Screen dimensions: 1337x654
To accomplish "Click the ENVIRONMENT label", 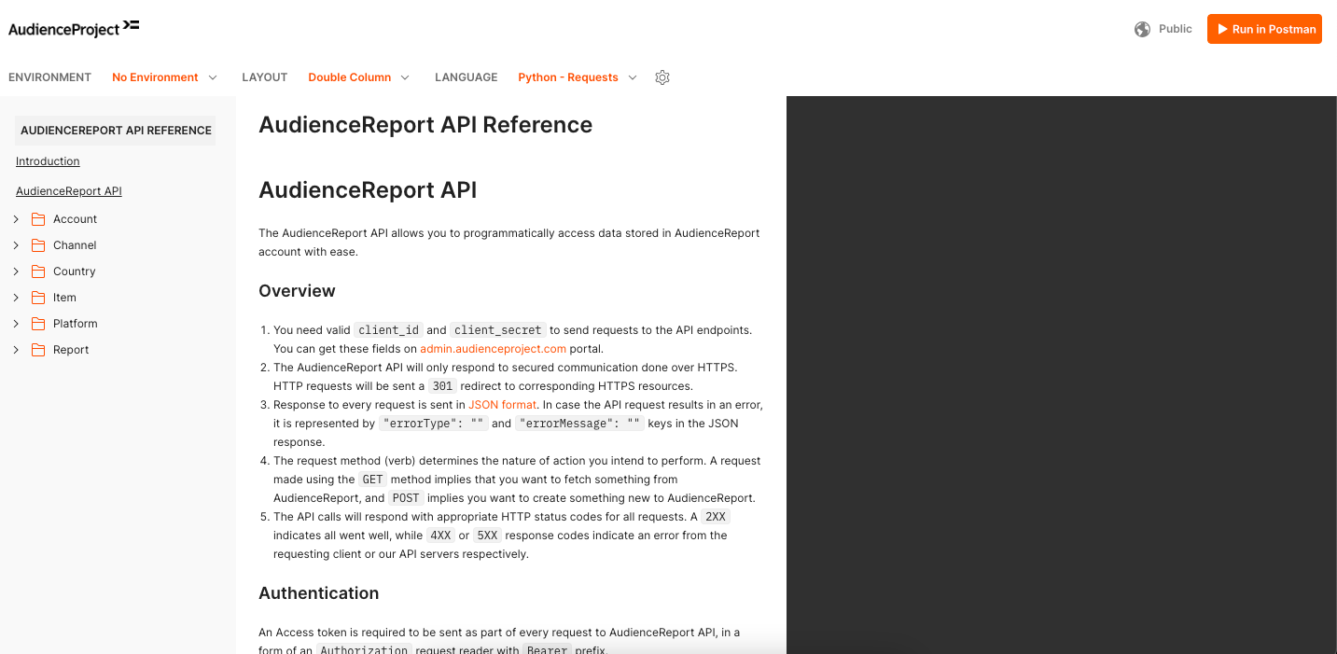I will tap(49, 77).
